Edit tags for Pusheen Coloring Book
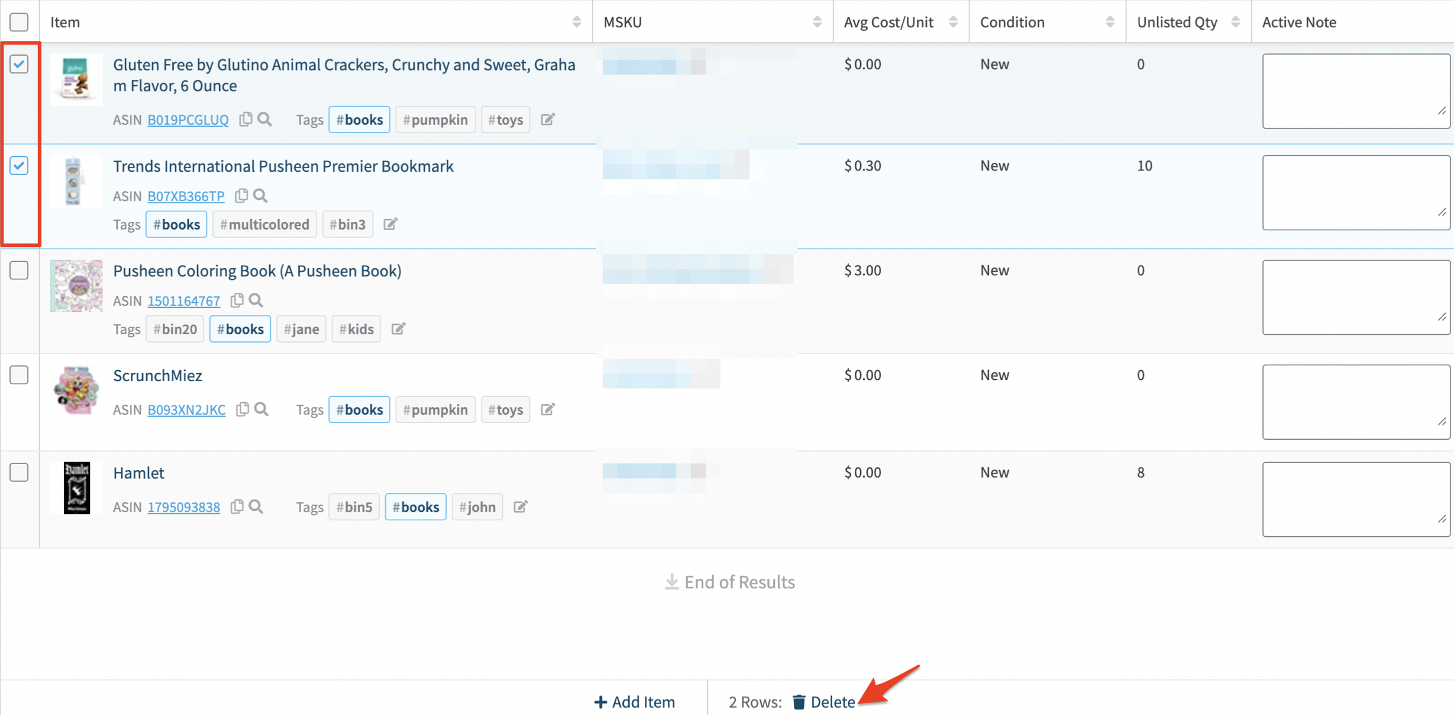This screenshot has height=715, width=1454. click(x=398, y=329)
